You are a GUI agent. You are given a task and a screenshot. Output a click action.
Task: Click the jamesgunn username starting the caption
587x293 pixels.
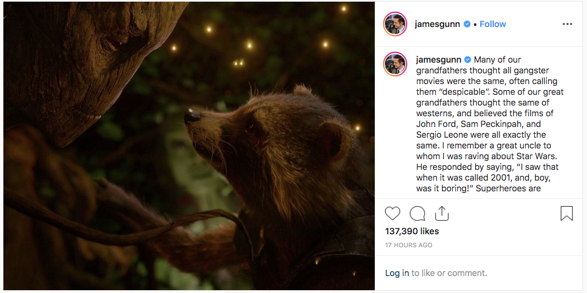point(439,60)
